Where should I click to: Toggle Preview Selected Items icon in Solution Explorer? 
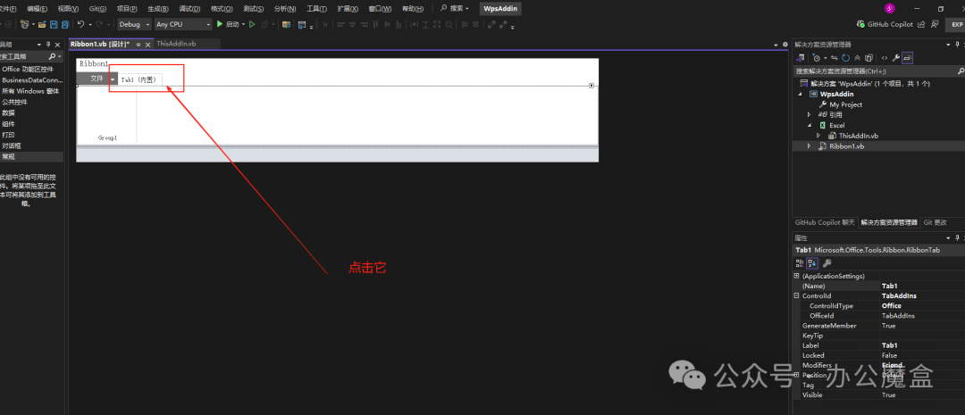pos(908,58)
